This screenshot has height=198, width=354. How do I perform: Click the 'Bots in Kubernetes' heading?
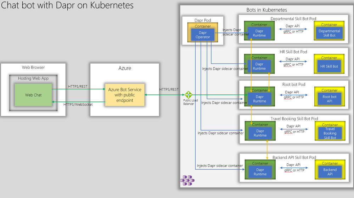pyautogui.click(x=266, y=10)
